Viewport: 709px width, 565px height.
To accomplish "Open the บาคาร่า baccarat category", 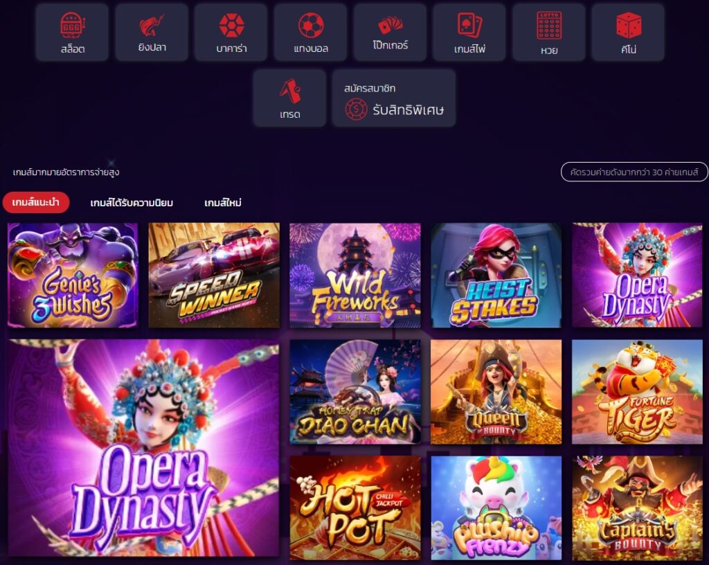I will click(x=231, y=33).
